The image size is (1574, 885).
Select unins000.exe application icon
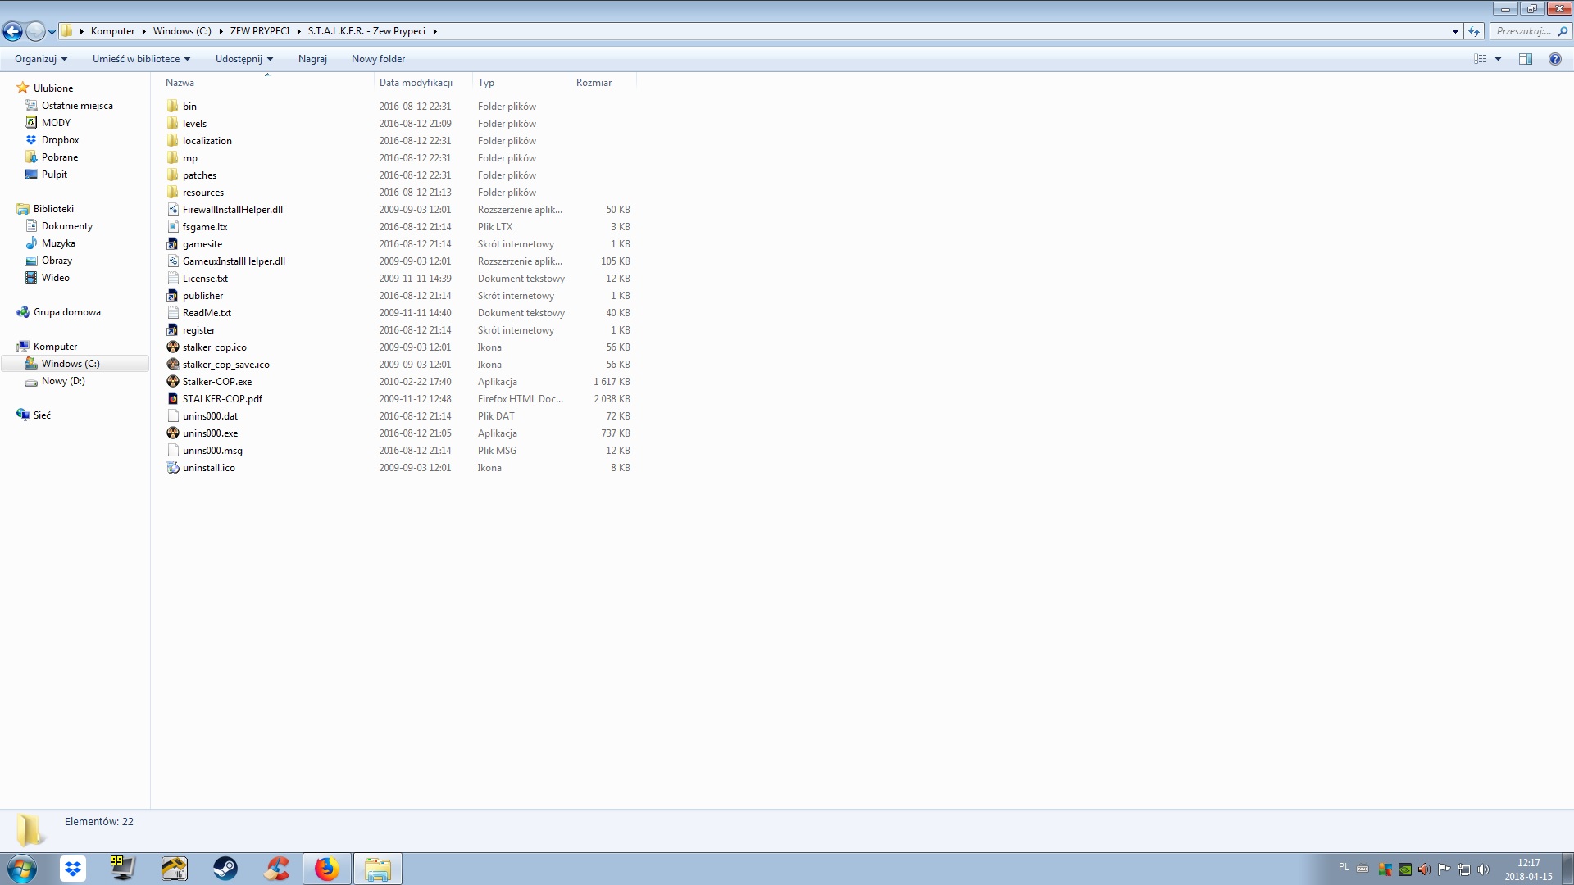pos(172,433)
